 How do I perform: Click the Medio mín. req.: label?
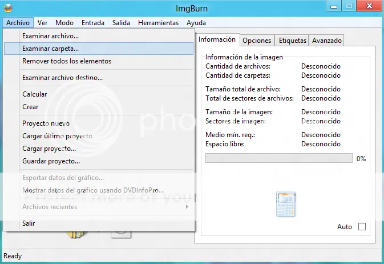(x=230, y=135)
